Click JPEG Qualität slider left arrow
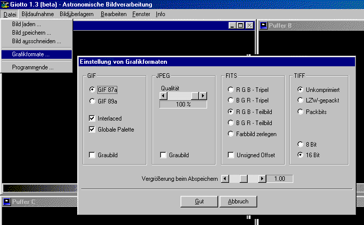This screenshot has width=364, height=225. pos(163,95)
